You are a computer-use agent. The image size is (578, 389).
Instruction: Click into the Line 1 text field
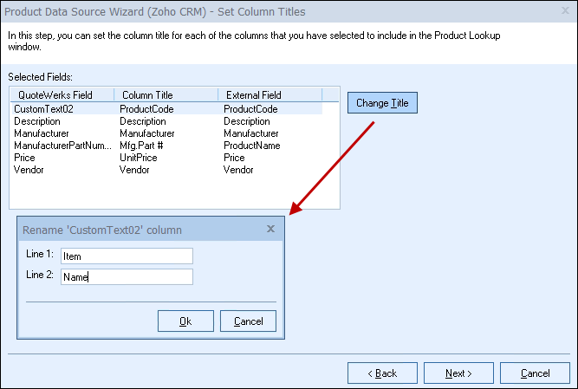(127, 256)
